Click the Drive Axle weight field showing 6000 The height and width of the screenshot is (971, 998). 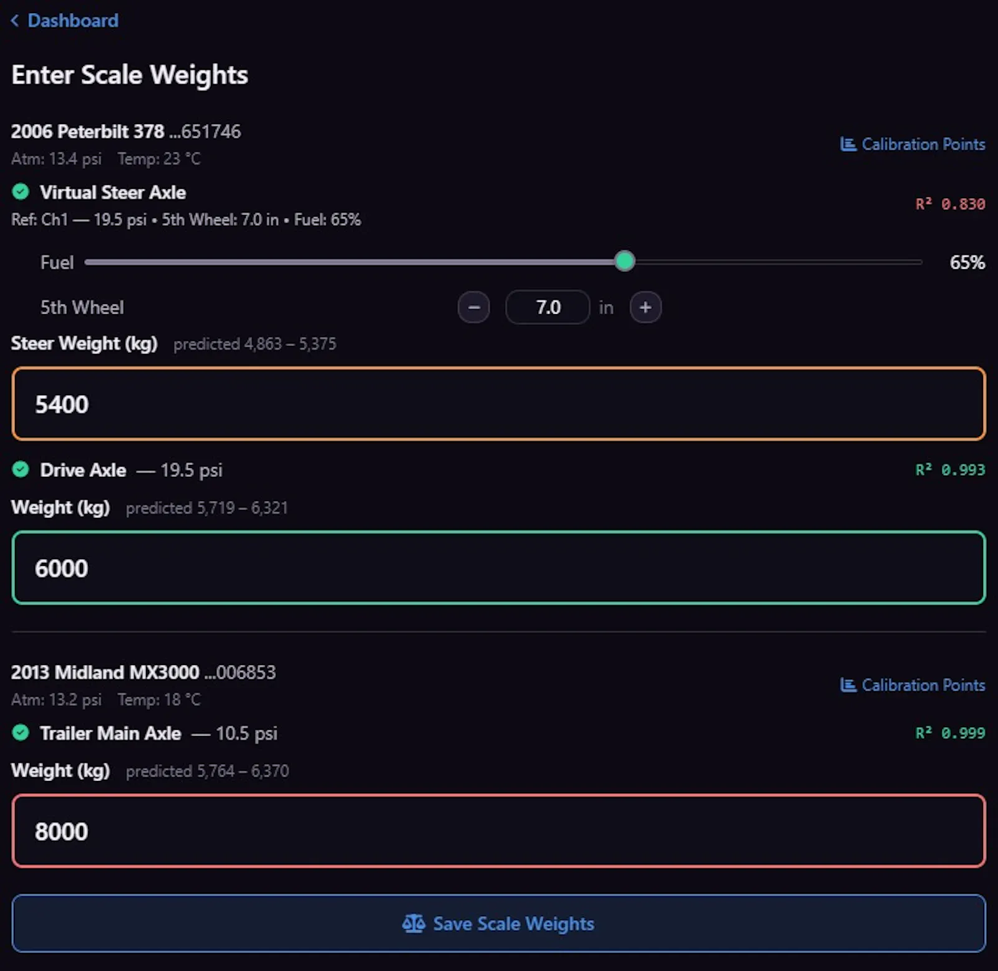tap(499, 568)
